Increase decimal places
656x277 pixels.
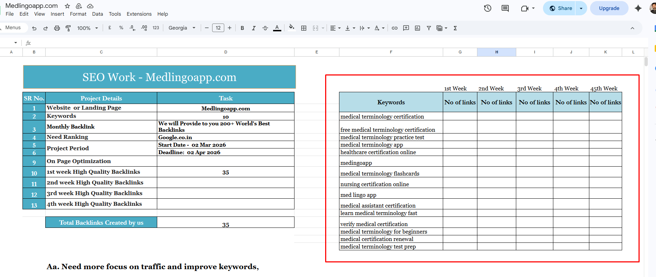pos(144,28)
